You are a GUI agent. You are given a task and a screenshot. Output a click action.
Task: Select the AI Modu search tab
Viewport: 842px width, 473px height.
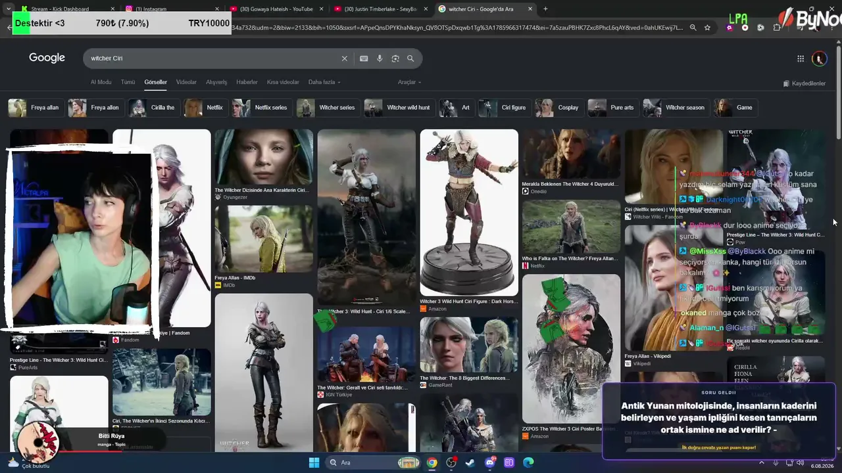(101, 82)
